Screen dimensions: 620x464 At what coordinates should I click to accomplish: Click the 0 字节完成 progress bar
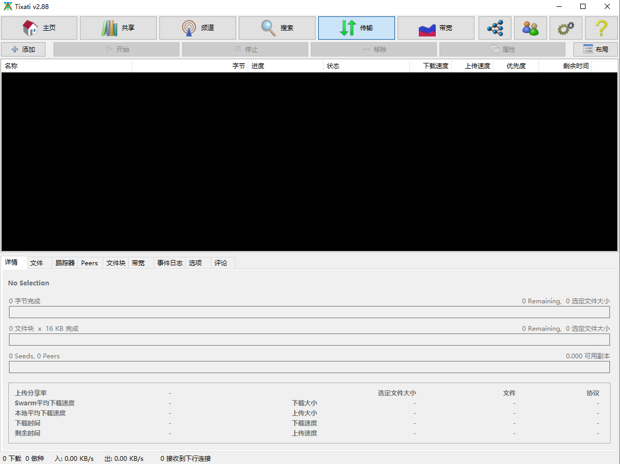pos(309,312)
